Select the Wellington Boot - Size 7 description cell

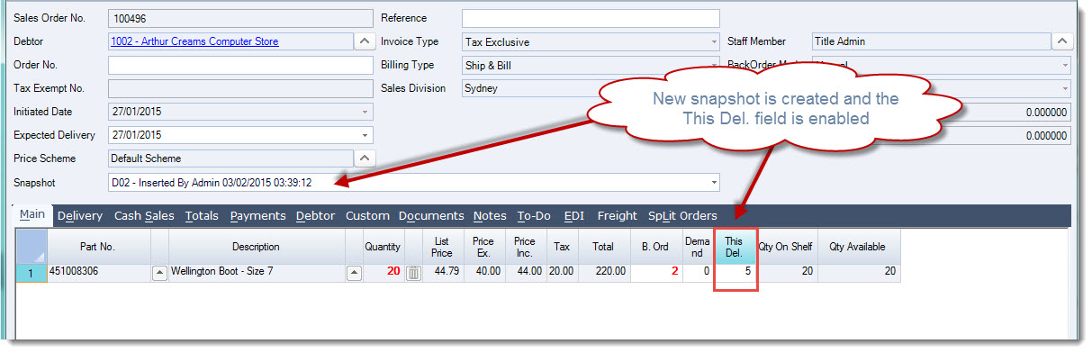pos(257,273)
